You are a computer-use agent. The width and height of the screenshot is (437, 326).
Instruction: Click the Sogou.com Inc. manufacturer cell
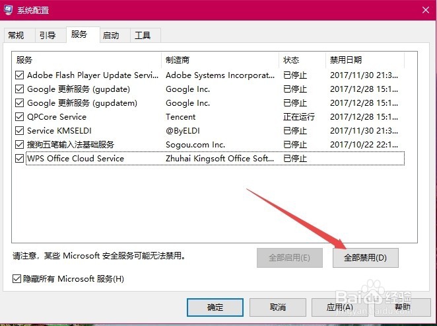(x=195, y=145)
